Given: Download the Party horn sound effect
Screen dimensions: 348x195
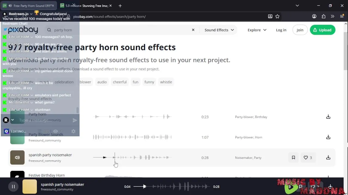Looking at the screenshot, I should (328, 117).
